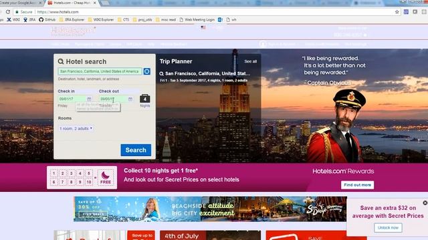Click the FREE night moon stamp
The image size is (428, 240).
[x=106, y=178]
